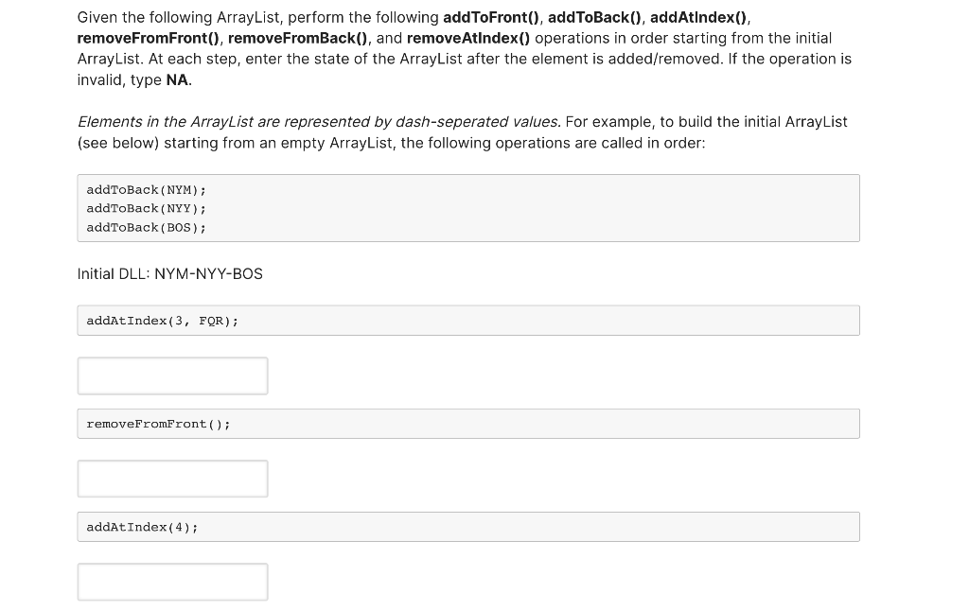Click the Initial DLL: NYM-NYY-BOS text
This screenshot has width=969, height=611.
tap(170, 273)
